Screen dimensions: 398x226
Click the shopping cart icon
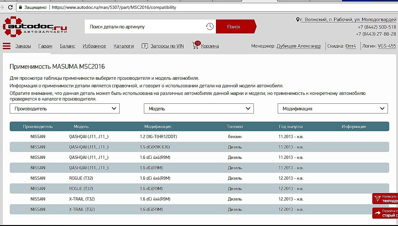[195, 46]
